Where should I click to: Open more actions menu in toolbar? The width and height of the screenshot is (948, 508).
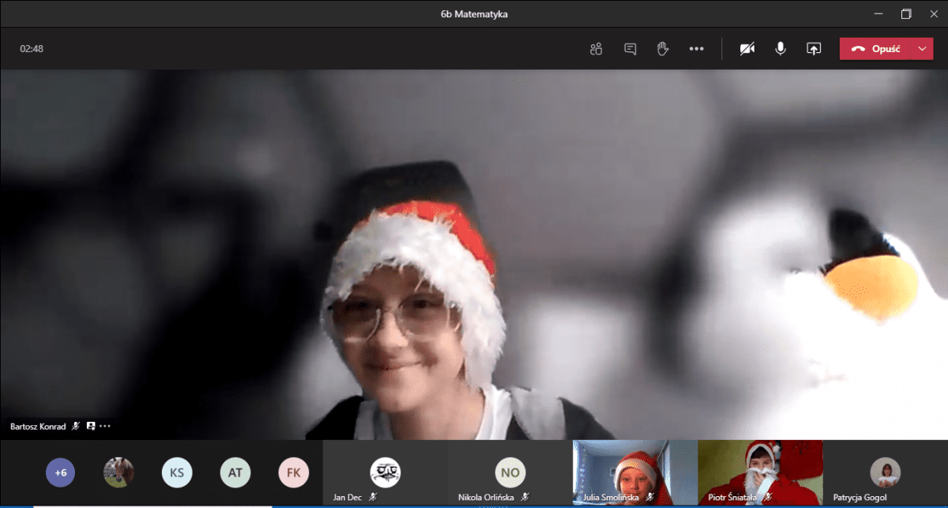click(696, 49)
